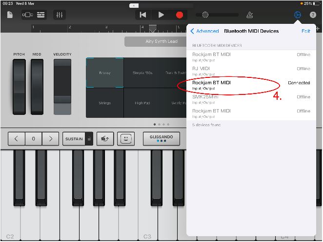This screenshot has height=242, width=323.
Task: Adjust the master volume slider
Action: point(205,15)
